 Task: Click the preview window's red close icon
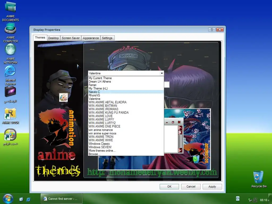tap(179, 122)
